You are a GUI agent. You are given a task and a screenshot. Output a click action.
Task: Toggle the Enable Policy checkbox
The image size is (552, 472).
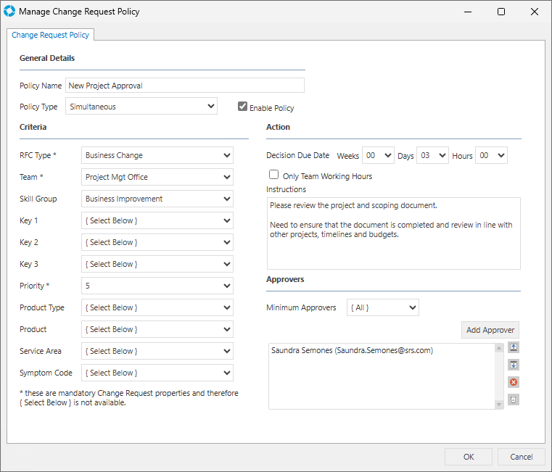(x=243, y=107)
